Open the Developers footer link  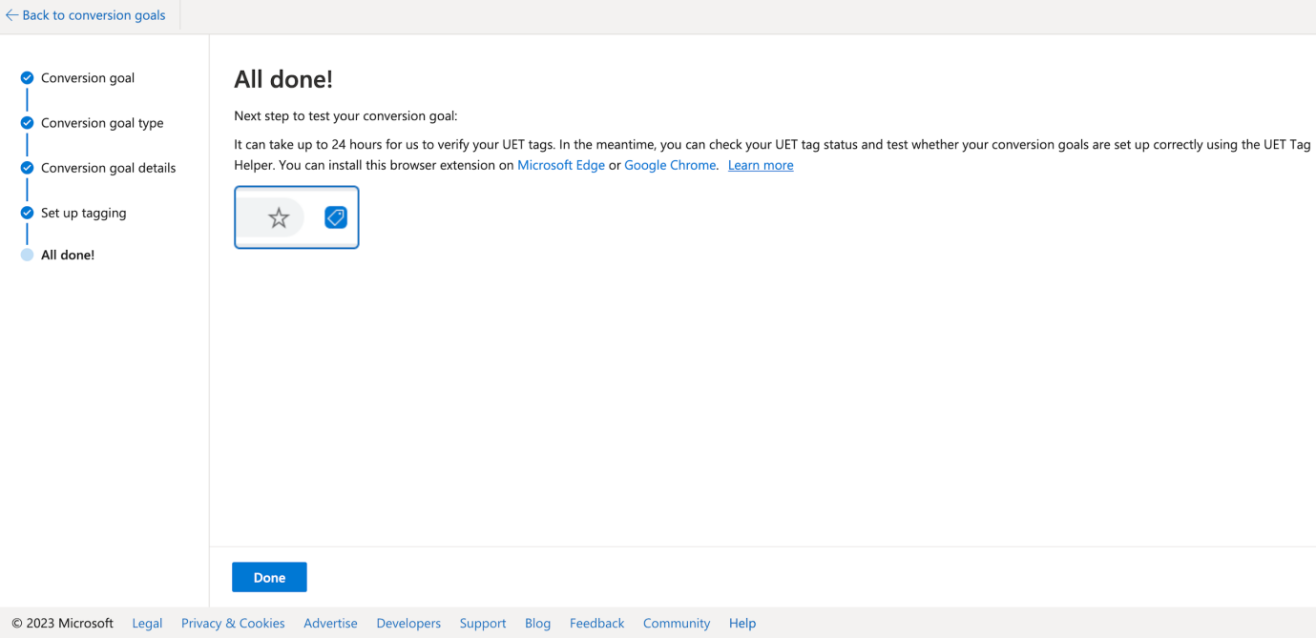point(408,623)
